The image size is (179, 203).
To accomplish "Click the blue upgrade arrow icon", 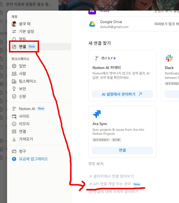I will (14, 159).
